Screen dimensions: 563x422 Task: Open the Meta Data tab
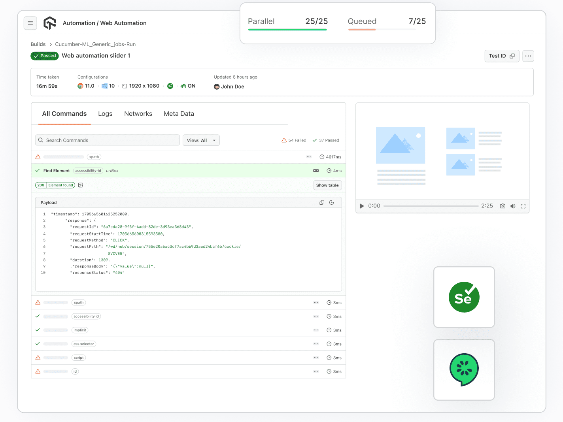tap(179, 114)
